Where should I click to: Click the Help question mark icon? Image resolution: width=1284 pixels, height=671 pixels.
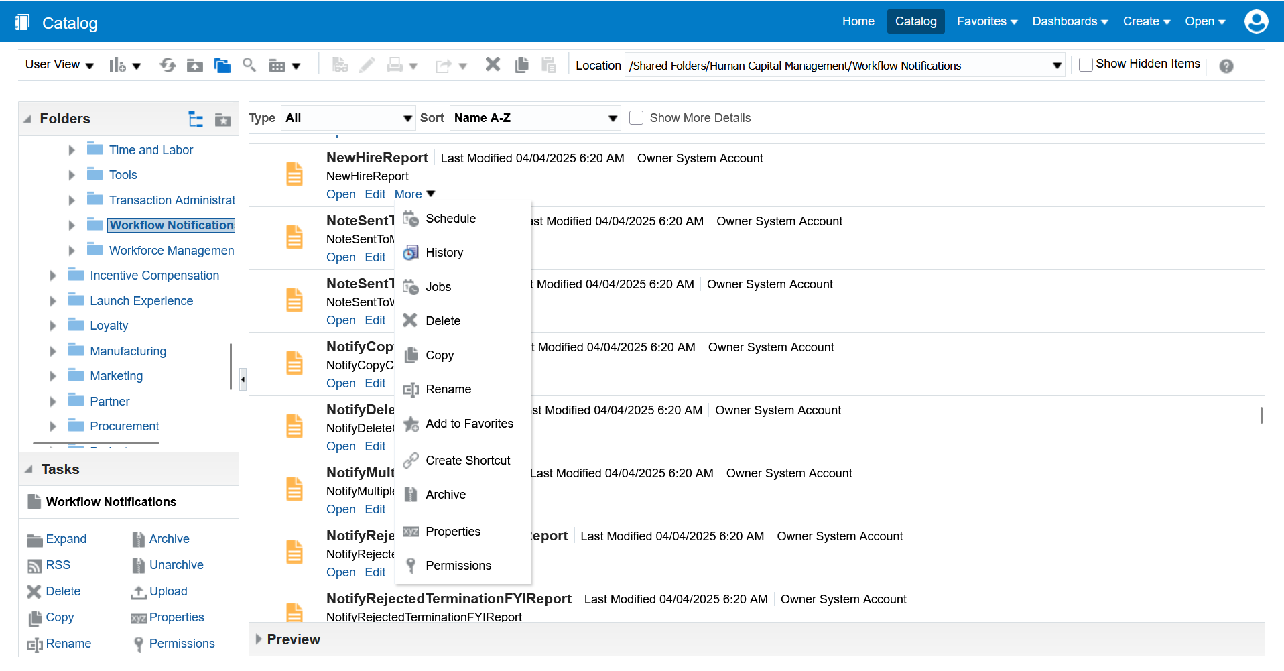(x=1226, y=66)
